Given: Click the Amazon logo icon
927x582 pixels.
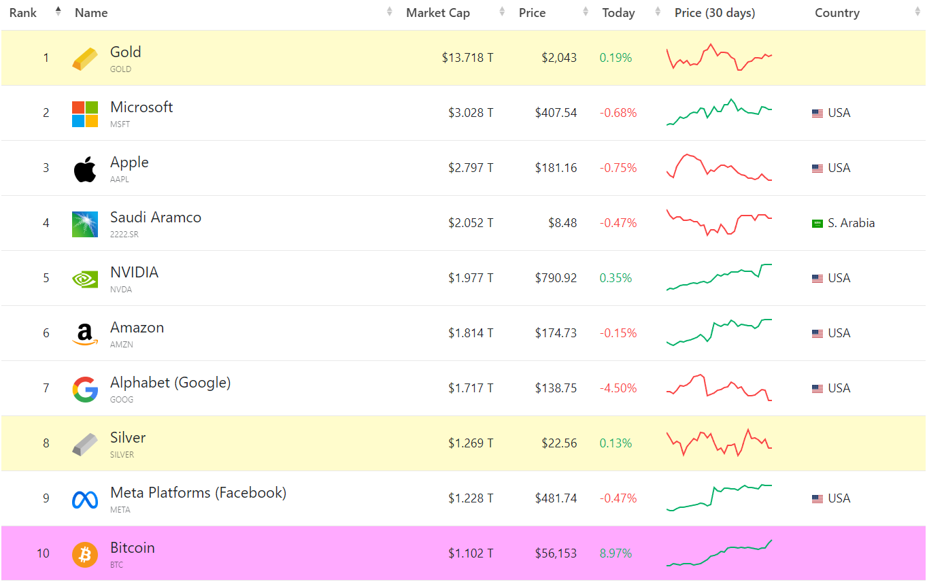Looking at the screenshot, I should pos(85,334).
